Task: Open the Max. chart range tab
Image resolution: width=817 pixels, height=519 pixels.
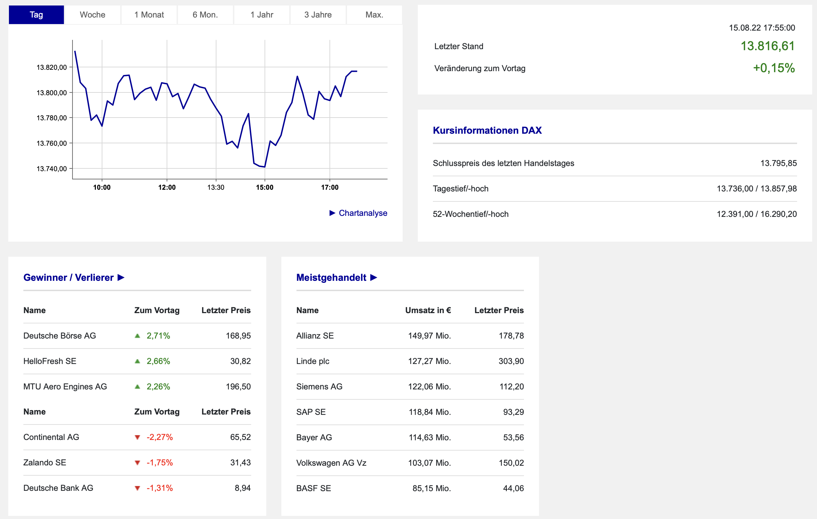Action: point(374,15)
